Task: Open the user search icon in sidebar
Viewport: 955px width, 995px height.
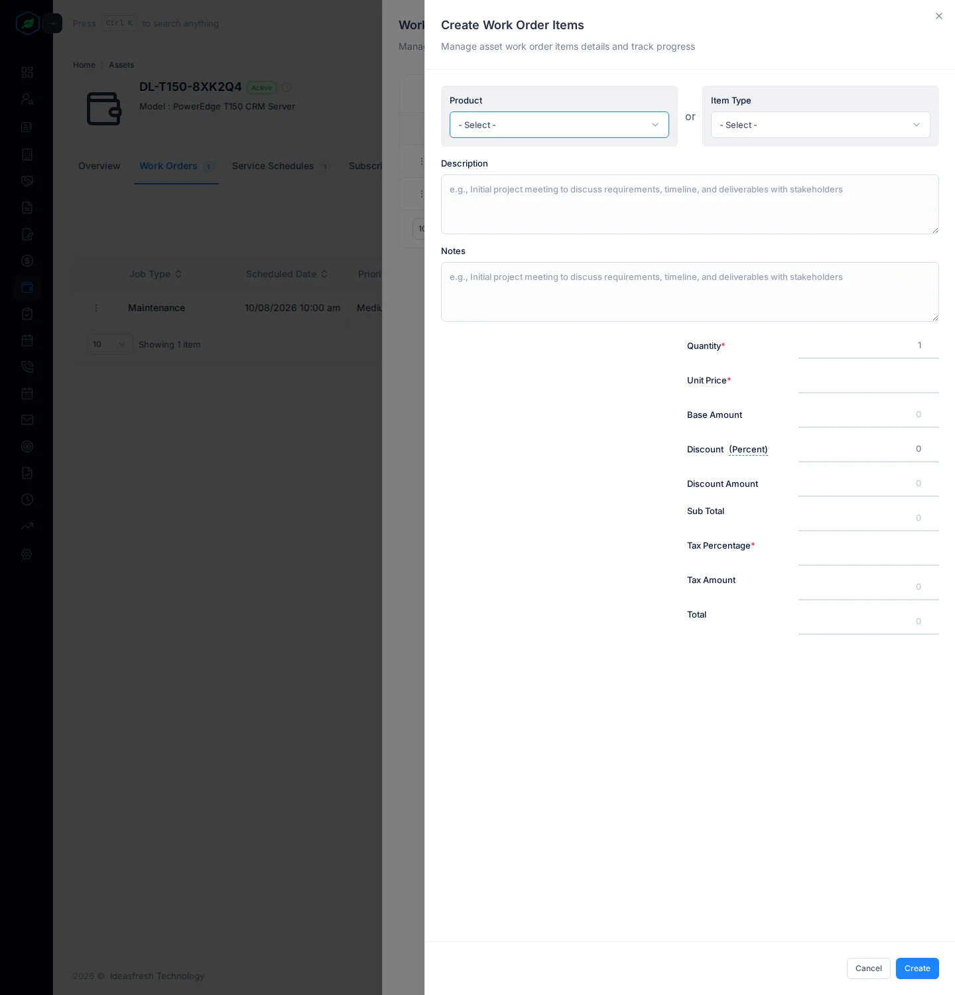Action: (x=27, y=99)
